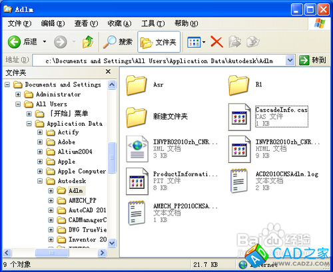Go up one folder level icon
The height and width of the screenshot is (272, 333).
[88, 42]
